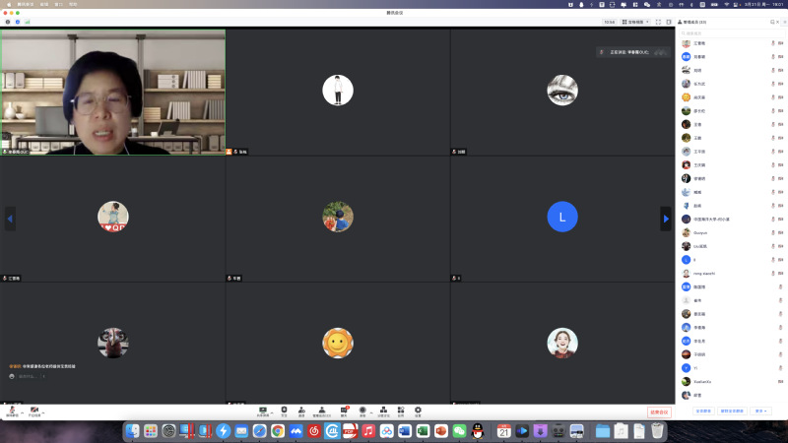
Task: Open the invite participants icon
Action: 301,410
